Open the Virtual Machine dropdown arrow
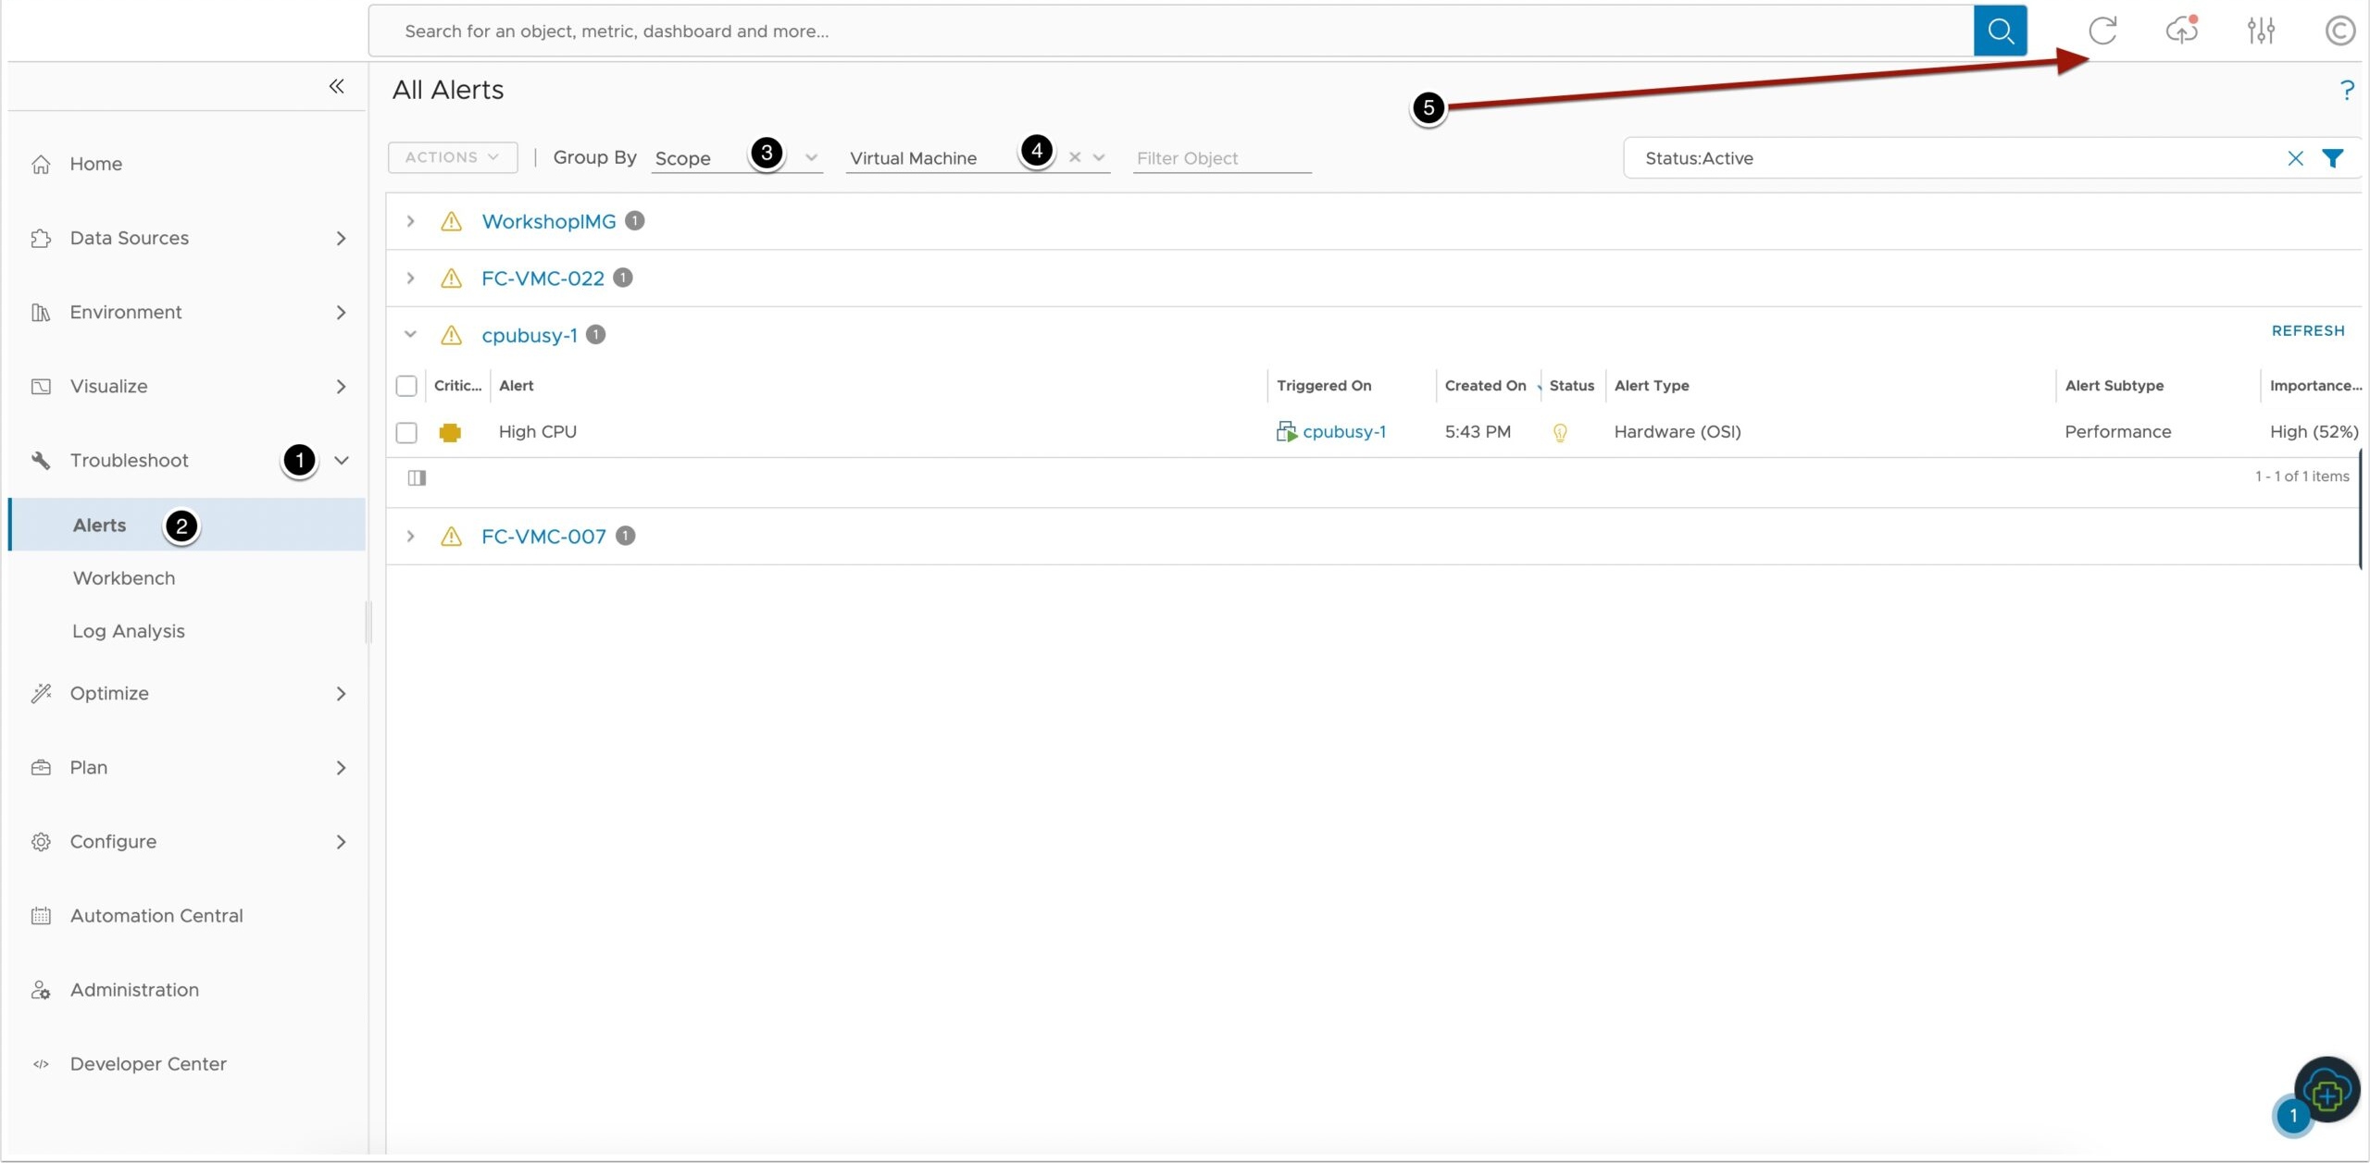 click(1099, 157)
